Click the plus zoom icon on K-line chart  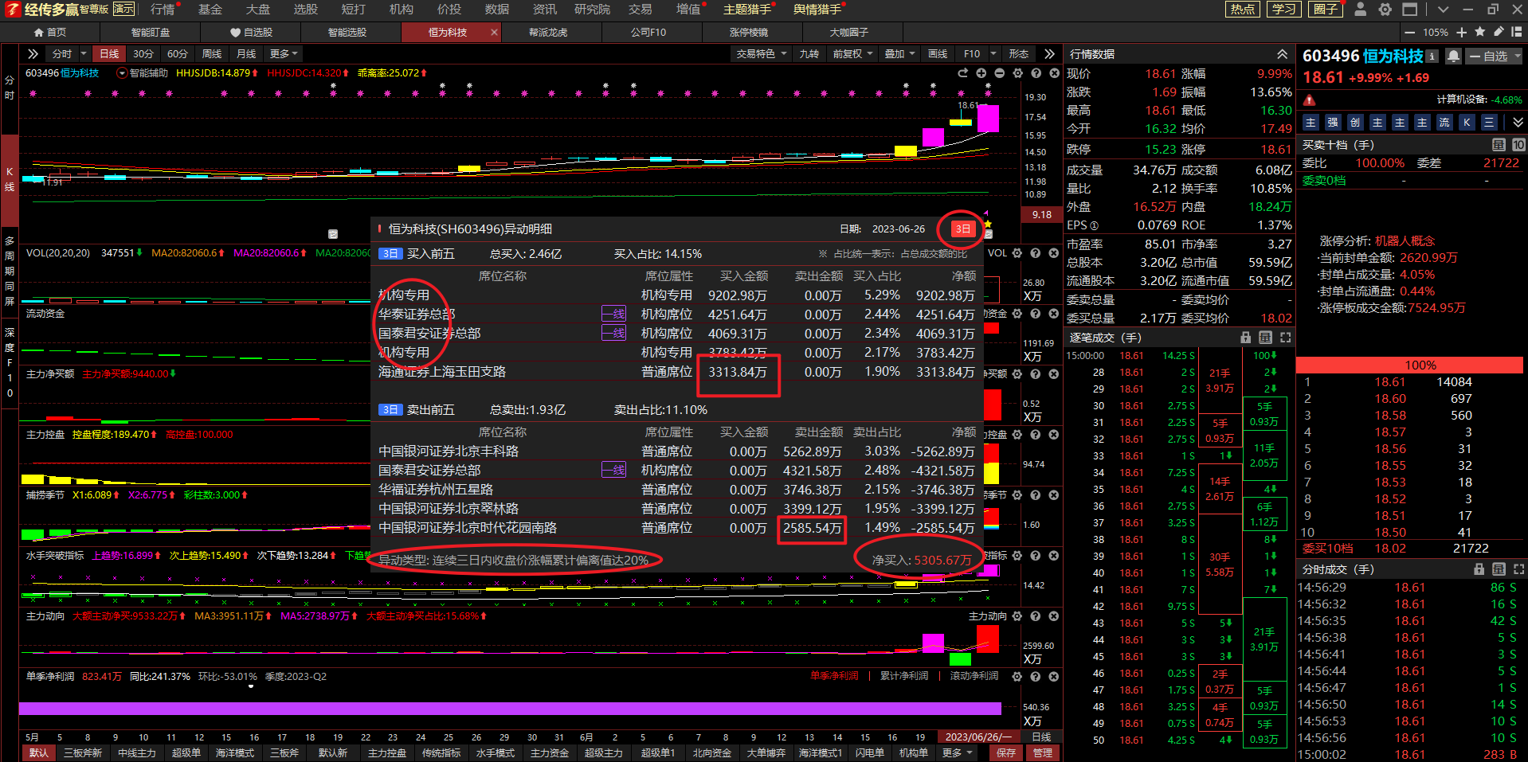click(981, 73)
